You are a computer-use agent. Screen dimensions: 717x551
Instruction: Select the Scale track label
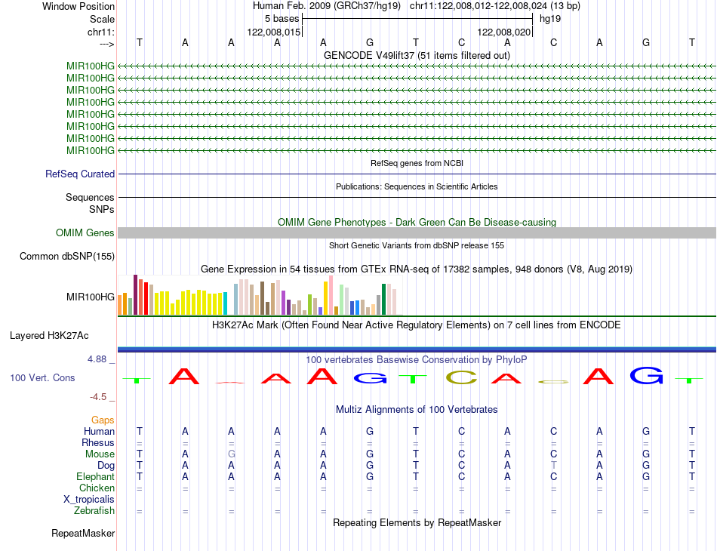[x=102, y=19]
